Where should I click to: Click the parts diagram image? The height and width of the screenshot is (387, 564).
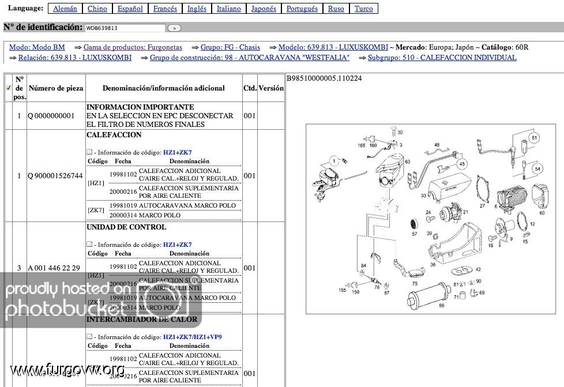[431, 219]
